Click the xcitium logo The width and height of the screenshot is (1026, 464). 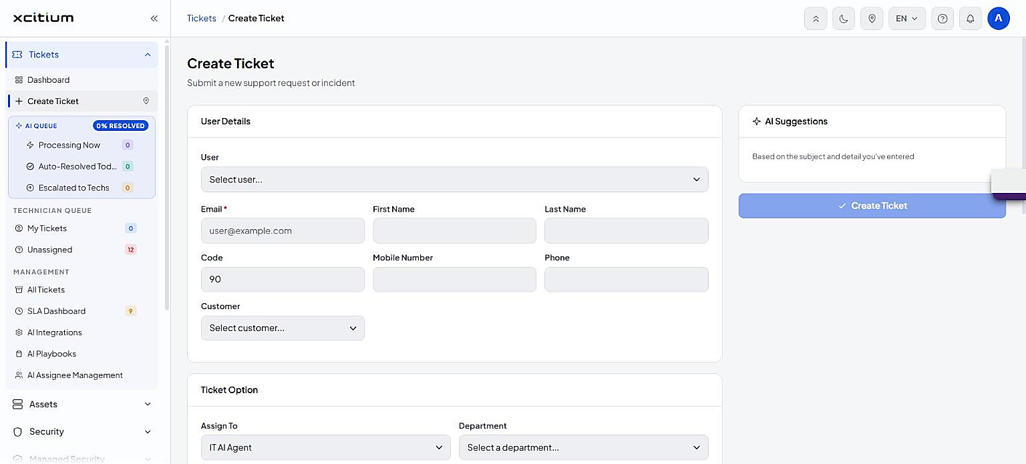click(43, 18)
